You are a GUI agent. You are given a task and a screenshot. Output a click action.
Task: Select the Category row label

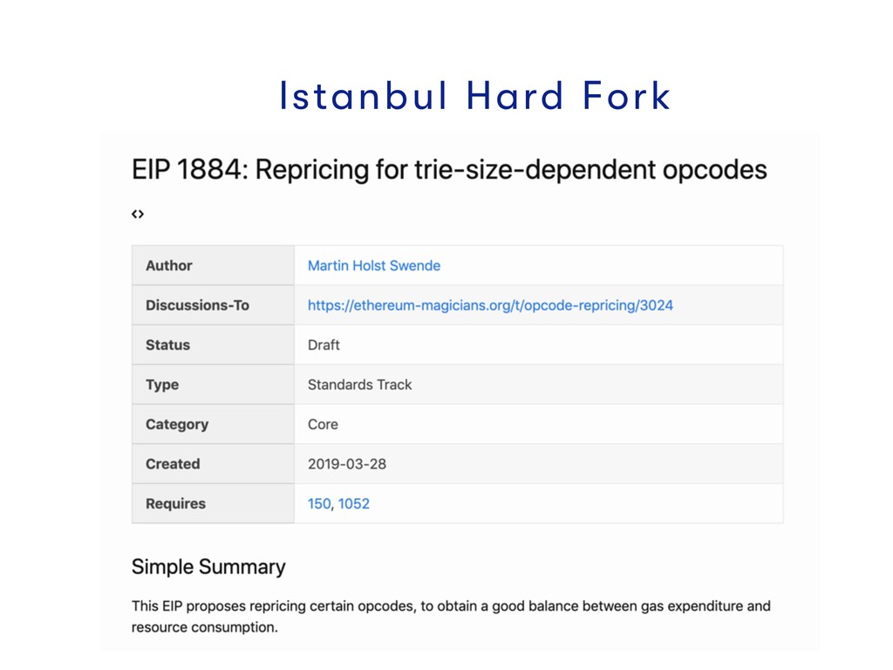click(177, 424)
